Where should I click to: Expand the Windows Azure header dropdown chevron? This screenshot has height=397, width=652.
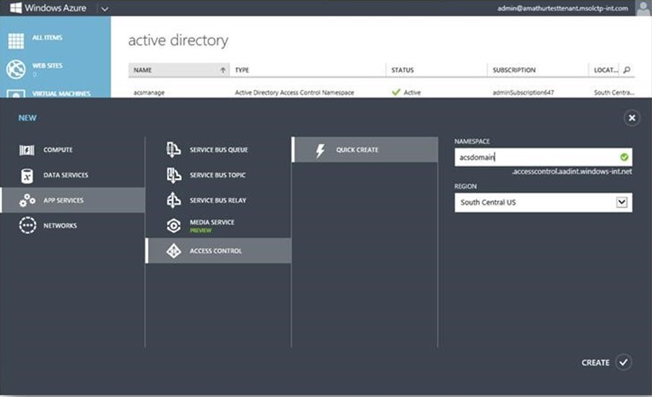(105, 9)
